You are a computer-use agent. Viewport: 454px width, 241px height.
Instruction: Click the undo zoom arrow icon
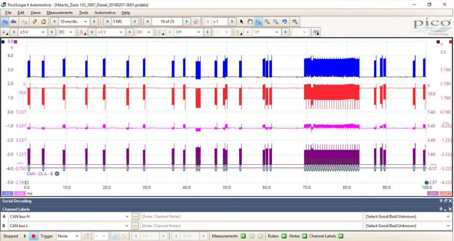pos(285,21)
